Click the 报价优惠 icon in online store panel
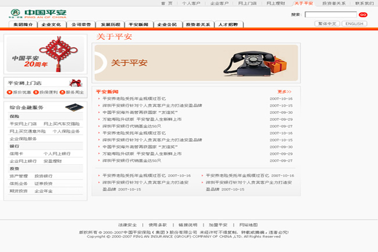The height and width of the screenshot is (252, 378). click(x=9, y=92)
